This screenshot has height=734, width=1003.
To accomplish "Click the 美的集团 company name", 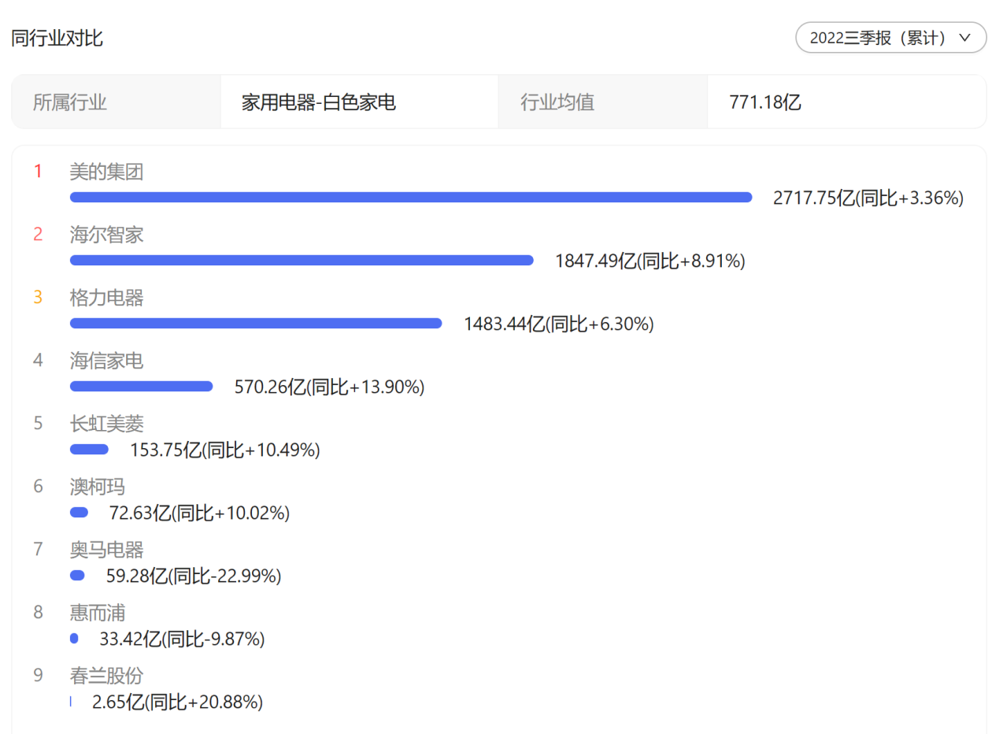I will coord(106,172).
